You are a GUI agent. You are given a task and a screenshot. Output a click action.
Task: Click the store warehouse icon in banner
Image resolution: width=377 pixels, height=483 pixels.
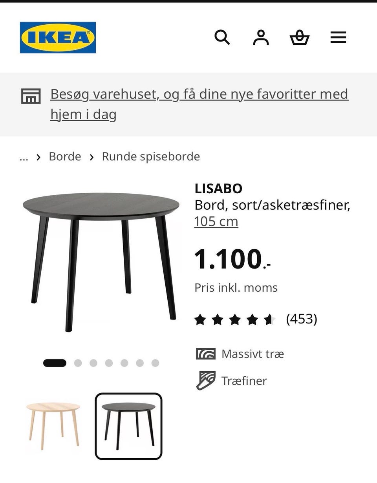coord(31,96)
